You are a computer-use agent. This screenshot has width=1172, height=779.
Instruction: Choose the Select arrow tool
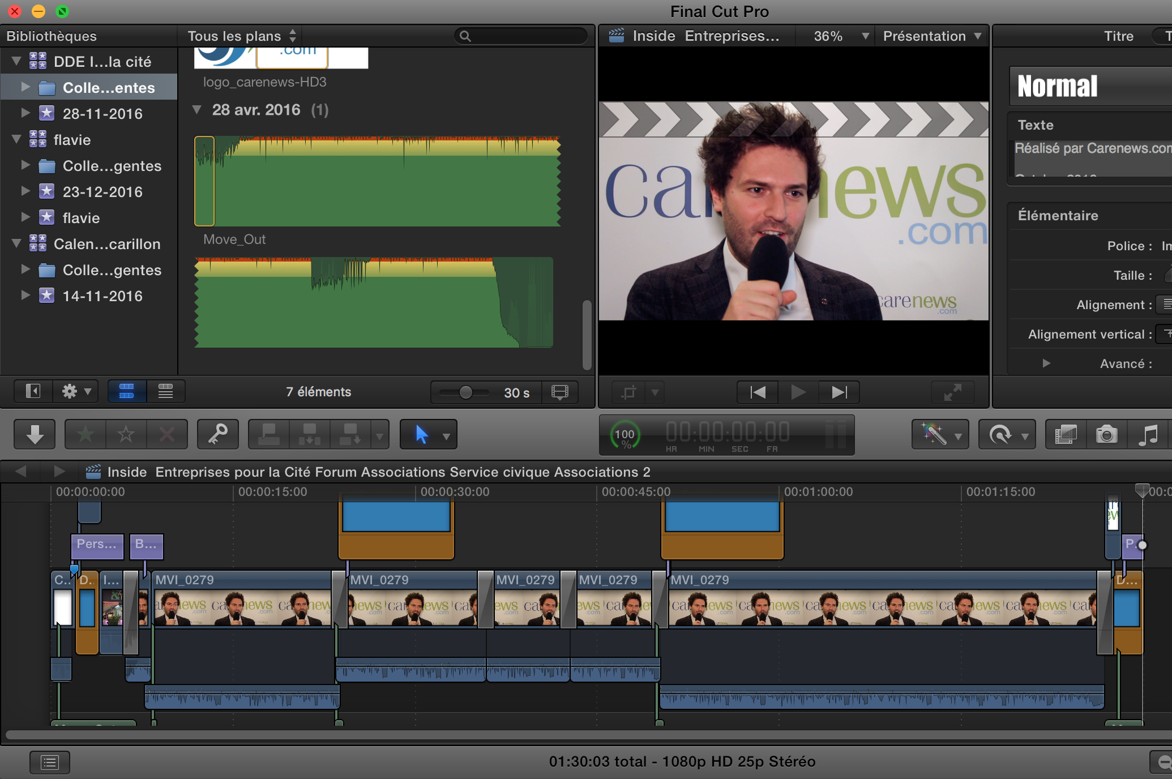point(421,435)
